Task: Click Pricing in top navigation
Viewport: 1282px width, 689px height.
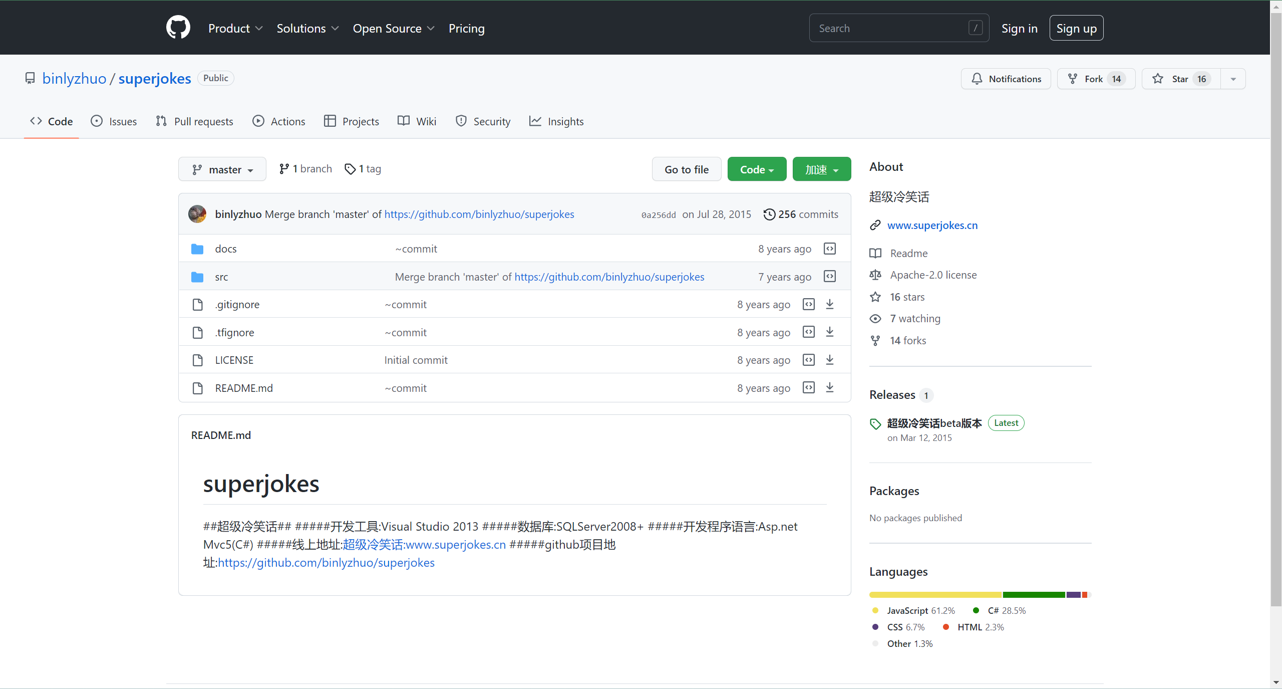Action: click(466, 29)
